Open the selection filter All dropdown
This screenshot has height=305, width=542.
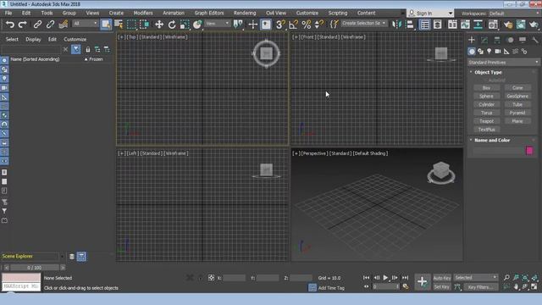[86, 24]
